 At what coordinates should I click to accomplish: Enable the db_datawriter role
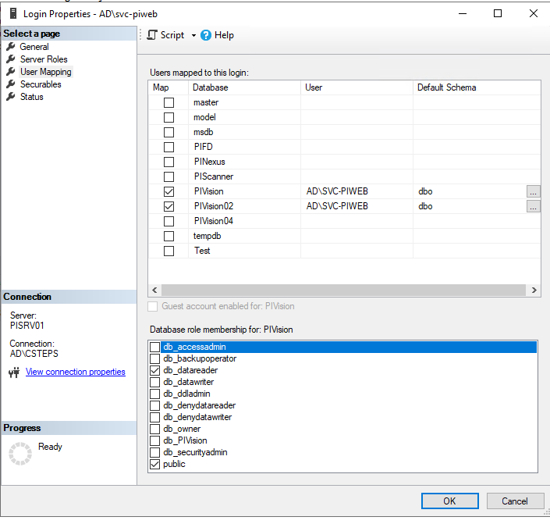154,382
